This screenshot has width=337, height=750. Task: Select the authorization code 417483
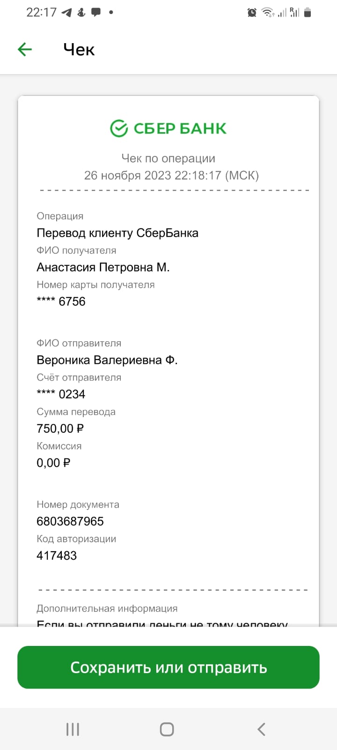[x=57, y=555]
